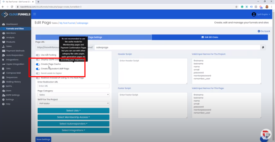Click the Go back link
Viewport: 275px width, 142px height.
pyautogui.click(x=264, y=31)
